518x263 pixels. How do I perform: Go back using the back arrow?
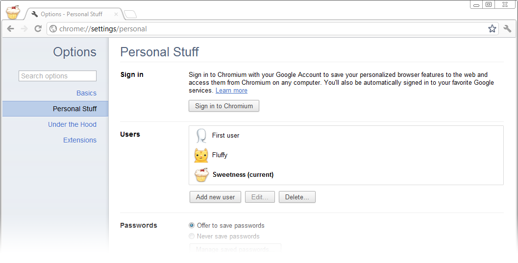[10, 29]
